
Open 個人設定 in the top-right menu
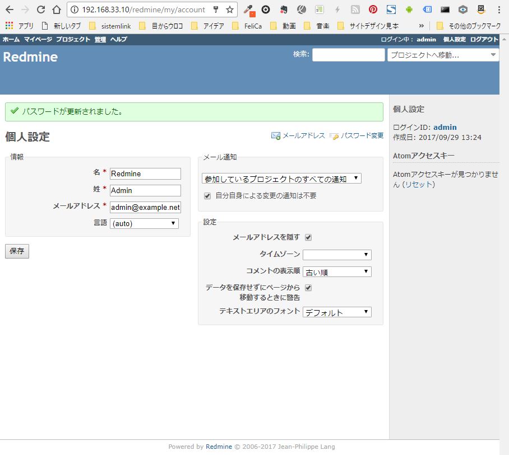455,39
